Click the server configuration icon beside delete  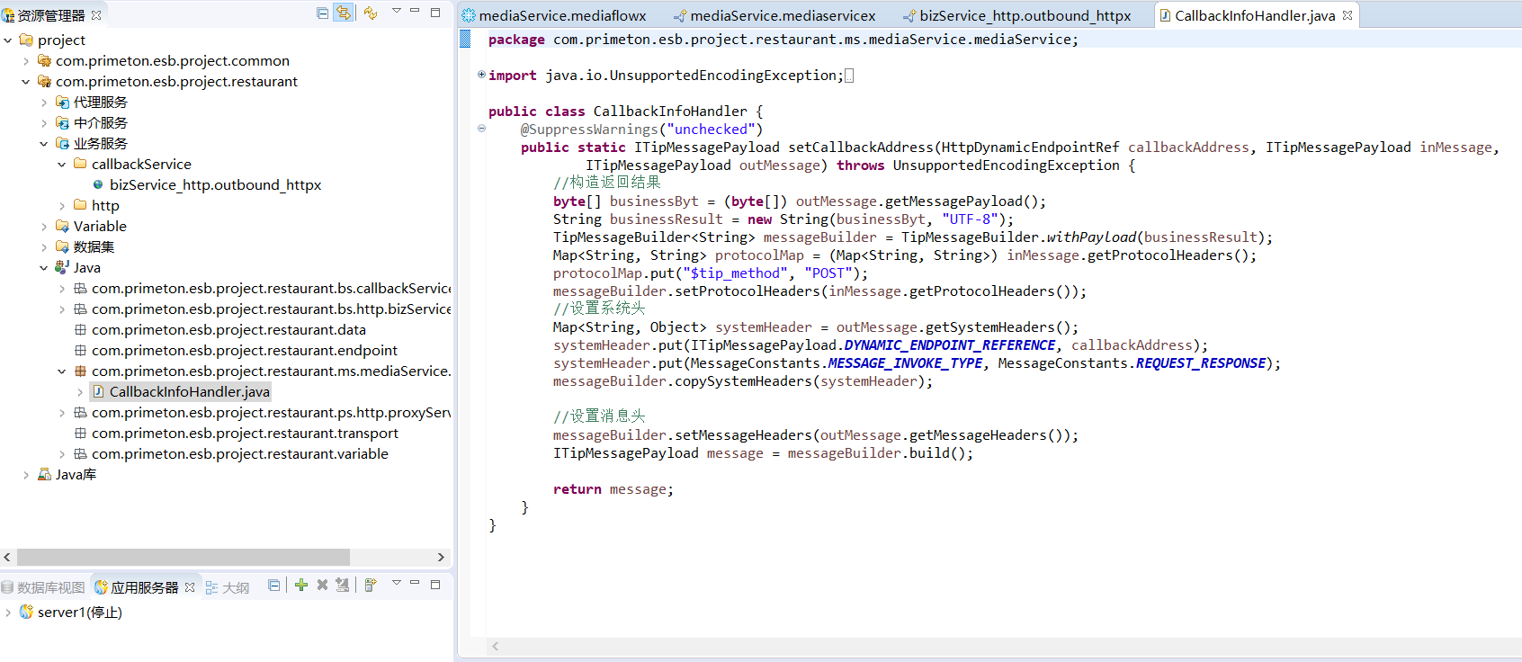click(x=343, y=585)
